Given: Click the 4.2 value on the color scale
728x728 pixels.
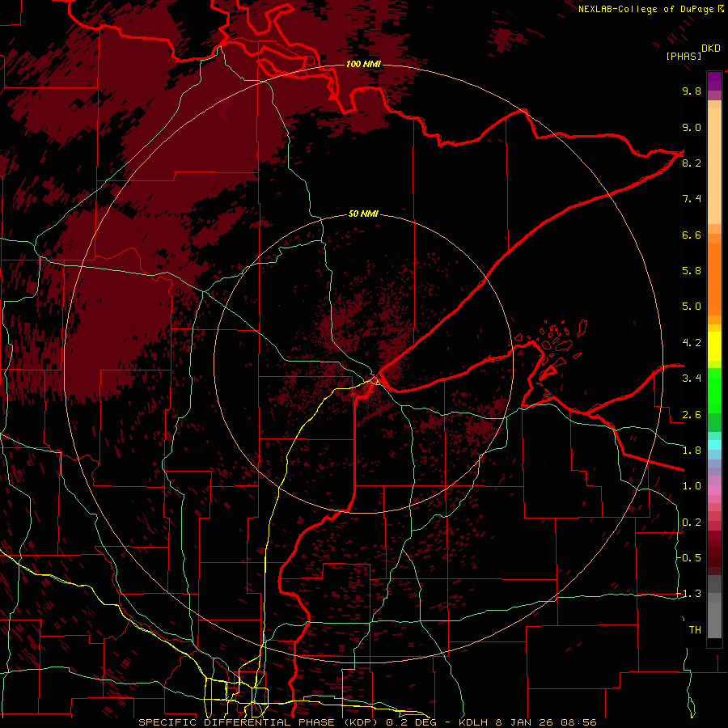Looking at the screenshot, I should click(692, 343).
